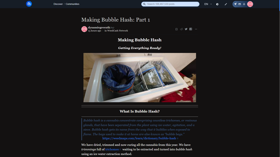Open the freezer photo in the post
Viewport: 280px width, 157px height.
click(140, 78)
